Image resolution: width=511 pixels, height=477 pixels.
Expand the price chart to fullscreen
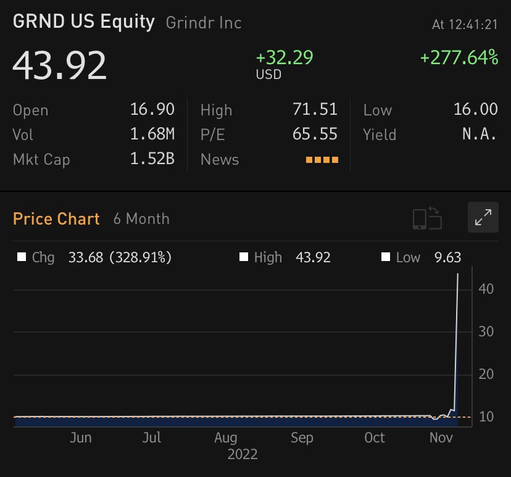click(x=483, y=217)
